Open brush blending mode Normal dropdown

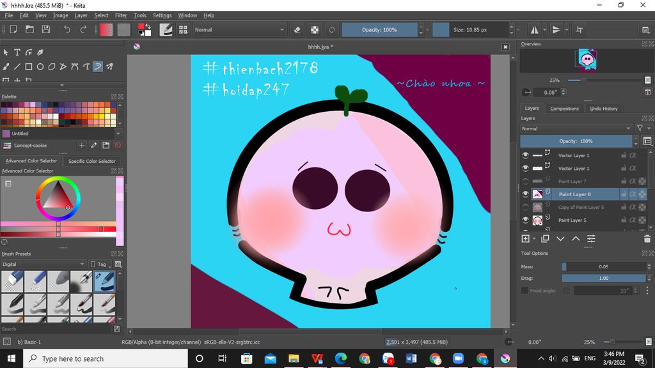click(239, 29)
